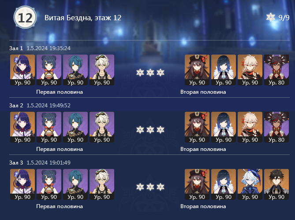Image resolution: width=295 pixels, height=220 pixels.
Task: Click the first star in Зал 2 rating
Action: (x=140, y=130)
